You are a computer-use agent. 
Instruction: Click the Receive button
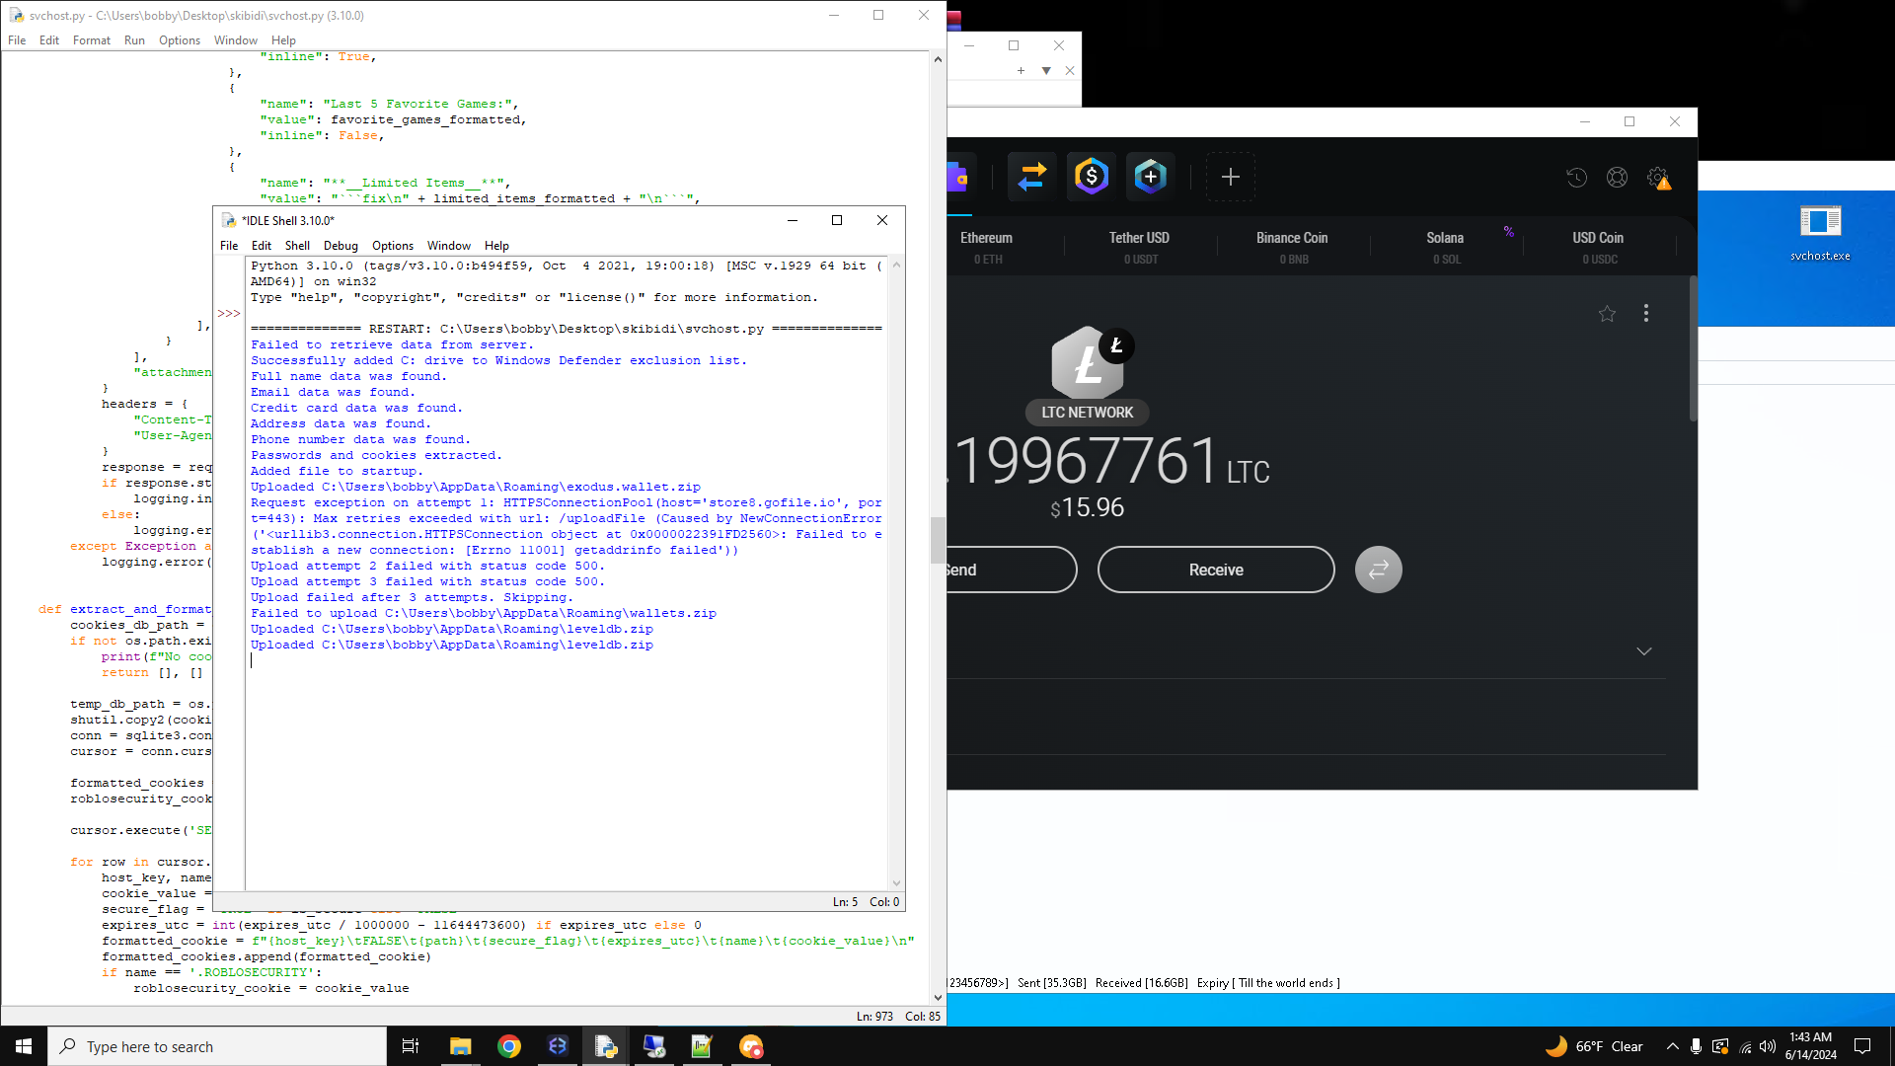click(1216, 570)
